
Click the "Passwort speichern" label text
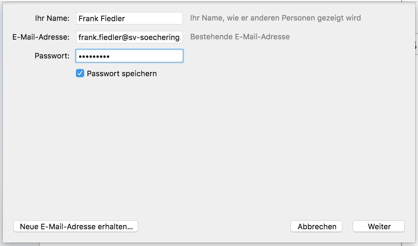coord(122,73)
